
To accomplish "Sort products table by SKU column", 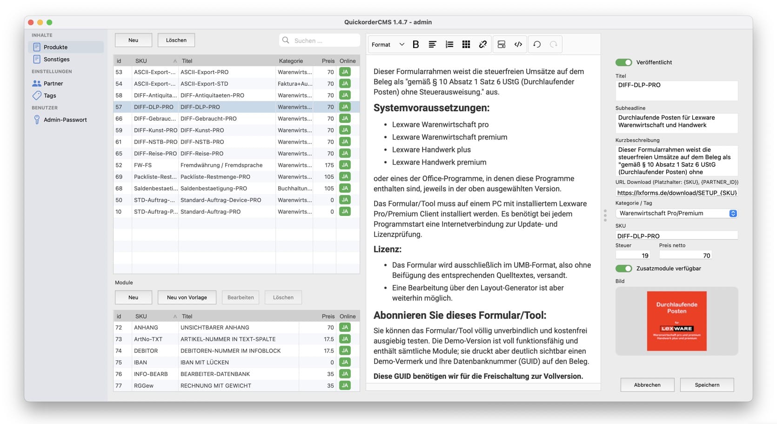I will [x=155, y=61].
